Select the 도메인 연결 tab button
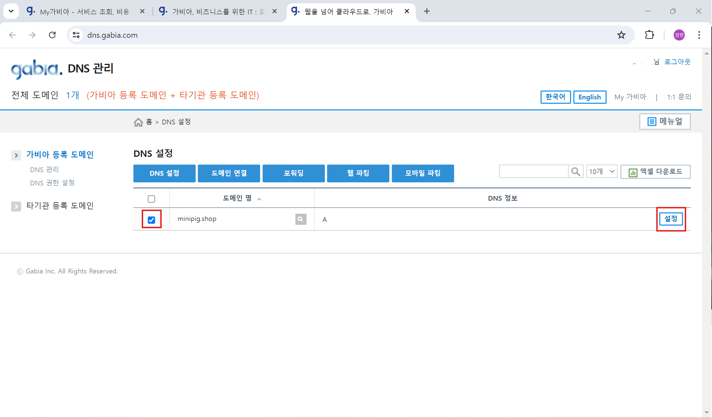Screen dimensions: 712x418 (229, 173)
